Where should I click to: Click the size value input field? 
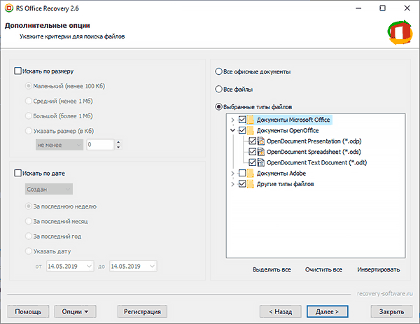tap(100, 145)
